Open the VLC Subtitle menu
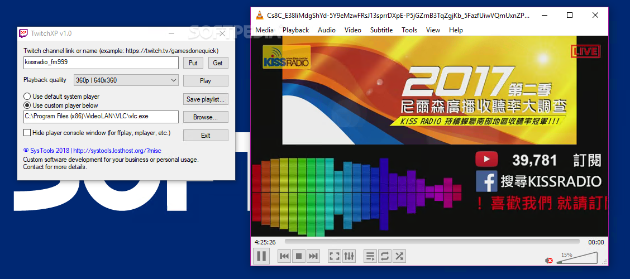The height and width of the screenshot is (279, 630). point(381,30)
